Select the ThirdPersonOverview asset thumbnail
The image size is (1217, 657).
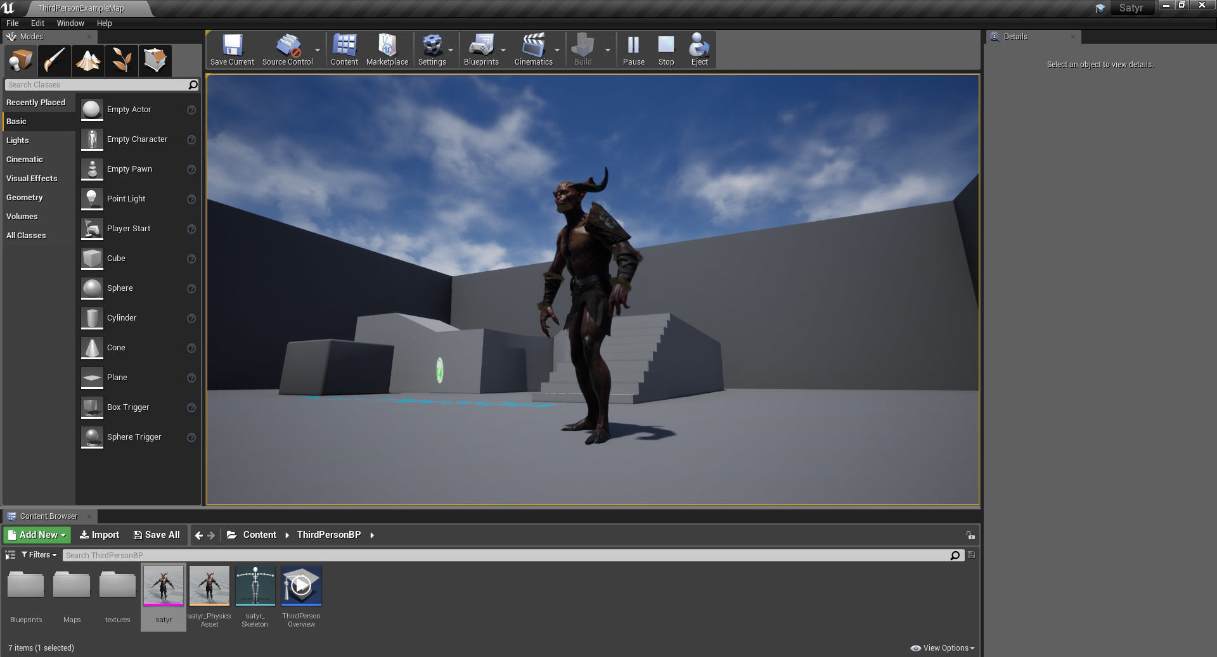tap(301, 586)
